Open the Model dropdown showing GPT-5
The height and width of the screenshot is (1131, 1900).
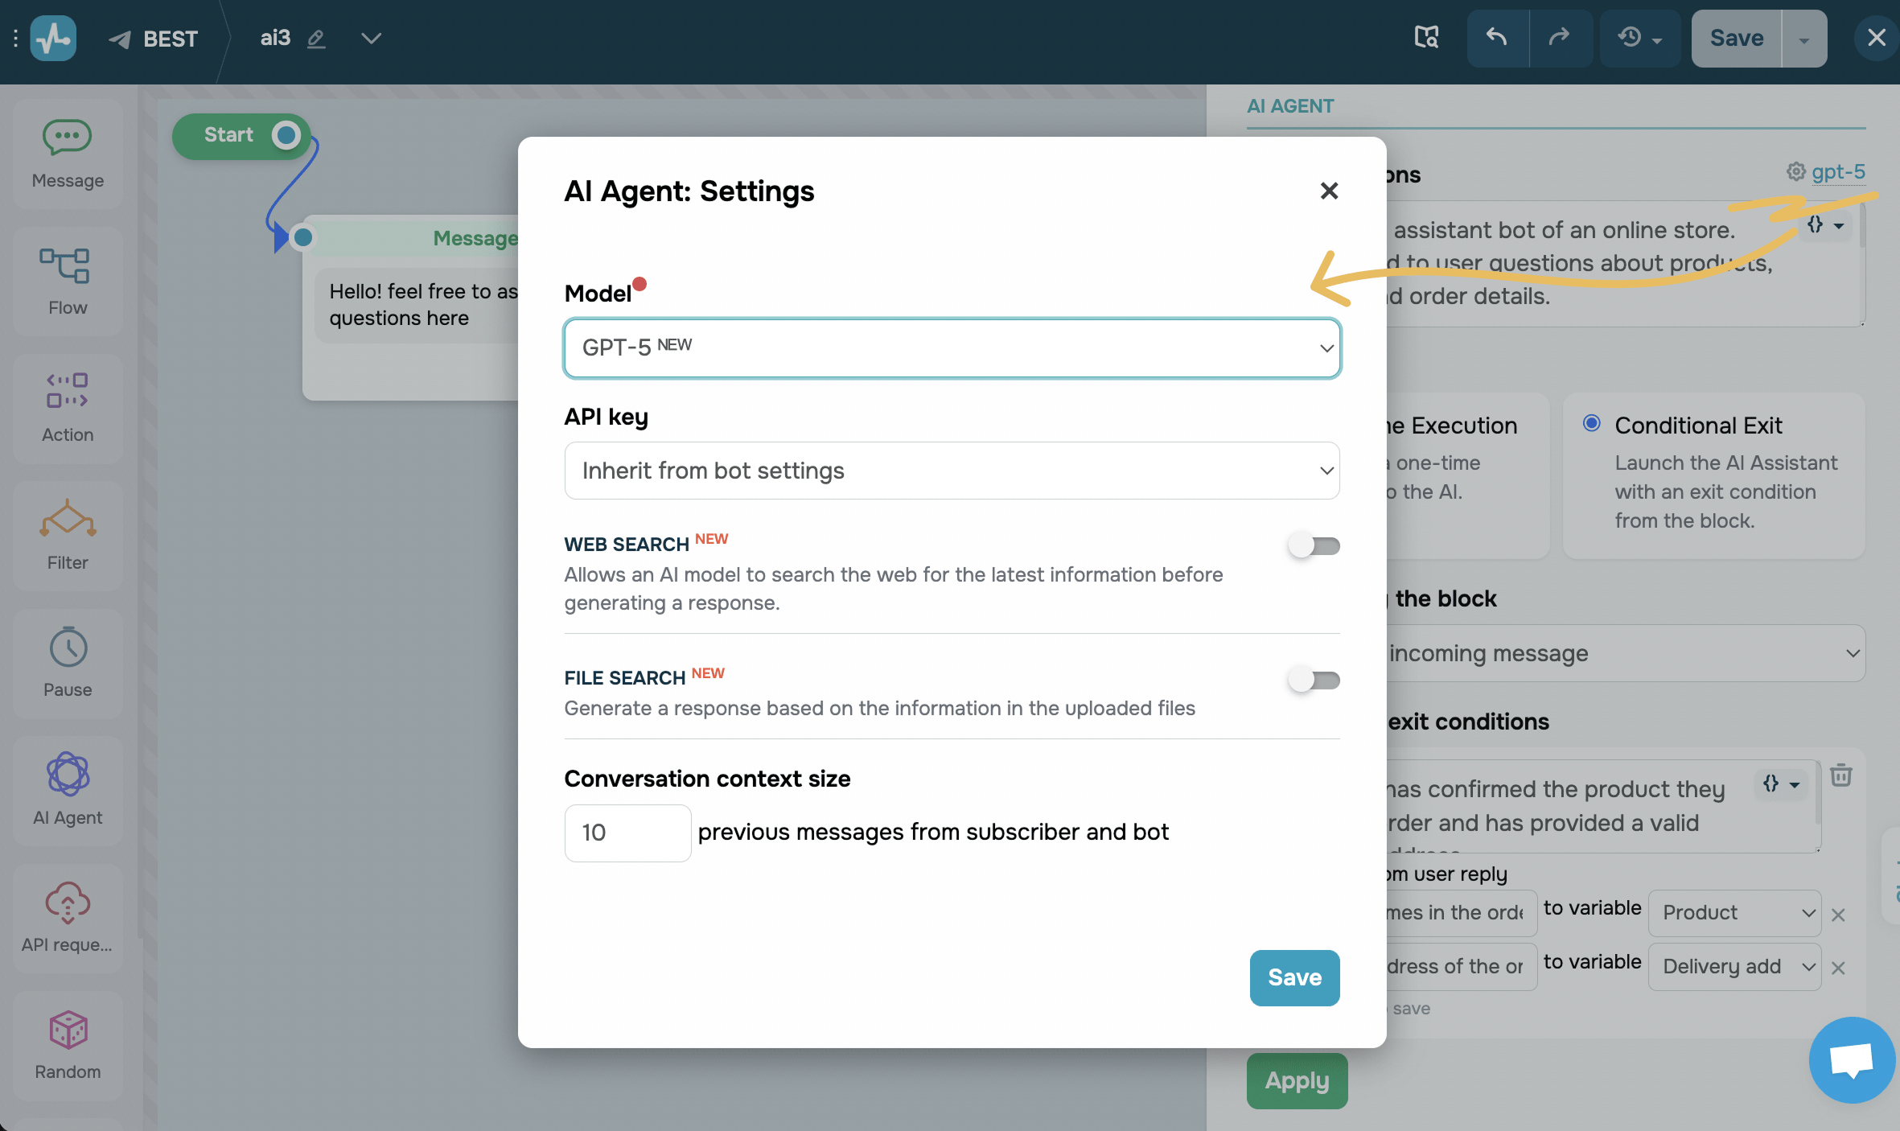[952, 348]
